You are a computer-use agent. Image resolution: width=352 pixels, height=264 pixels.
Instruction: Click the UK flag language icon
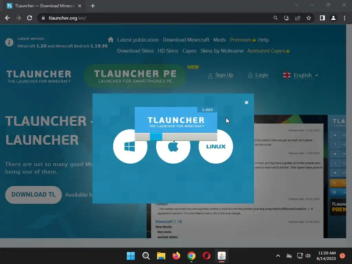pos(287,75)
